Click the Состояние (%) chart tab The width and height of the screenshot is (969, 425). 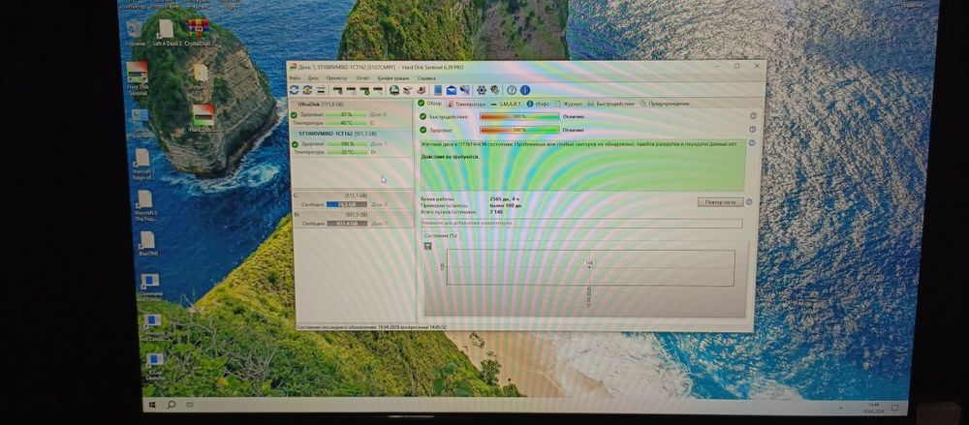click(x=441, y=235)
